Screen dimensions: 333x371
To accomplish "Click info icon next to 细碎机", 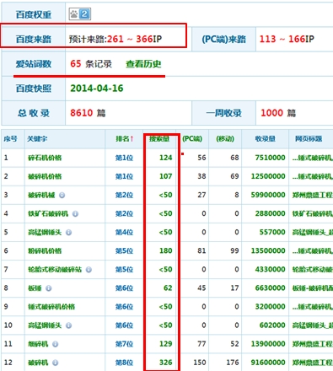I will pyautogui.click(x=56, y=344).
